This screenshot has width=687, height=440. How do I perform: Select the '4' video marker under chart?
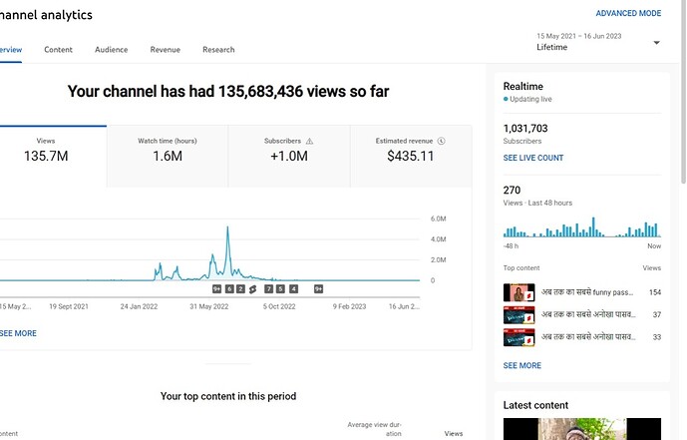pyautogui.click(x=293, y=288)
